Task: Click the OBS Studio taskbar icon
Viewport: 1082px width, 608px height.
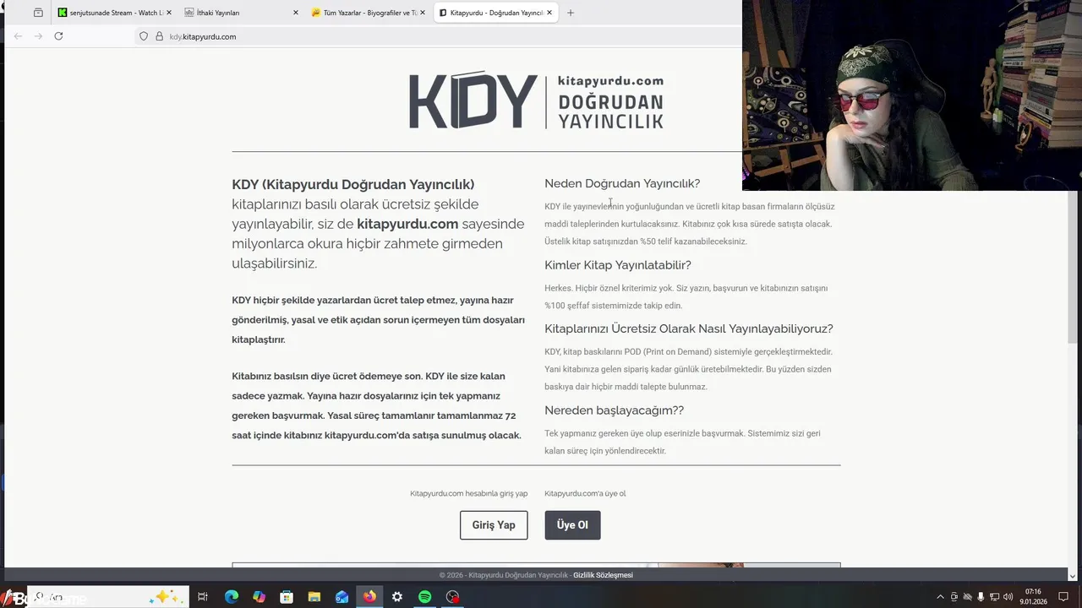Action: tap(453, 597)
